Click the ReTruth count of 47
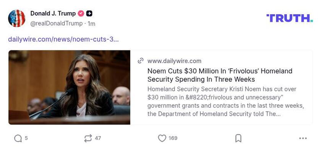Viewport: 321px width, 155px height. pos(98,138)
